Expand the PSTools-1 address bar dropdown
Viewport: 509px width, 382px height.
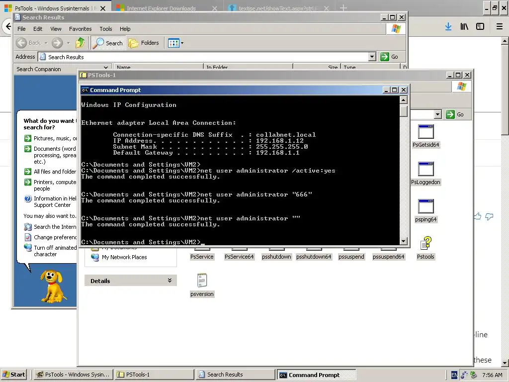[438, 114]
